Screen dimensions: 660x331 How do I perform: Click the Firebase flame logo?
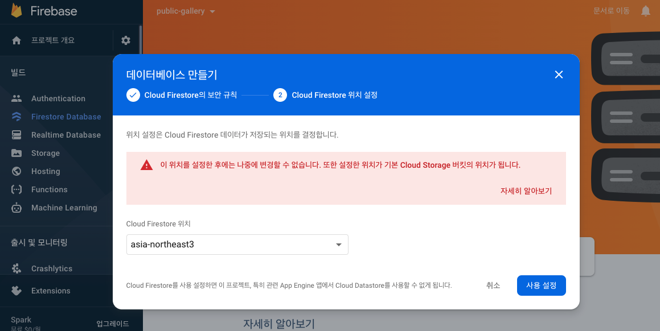[x=17, y=10]
